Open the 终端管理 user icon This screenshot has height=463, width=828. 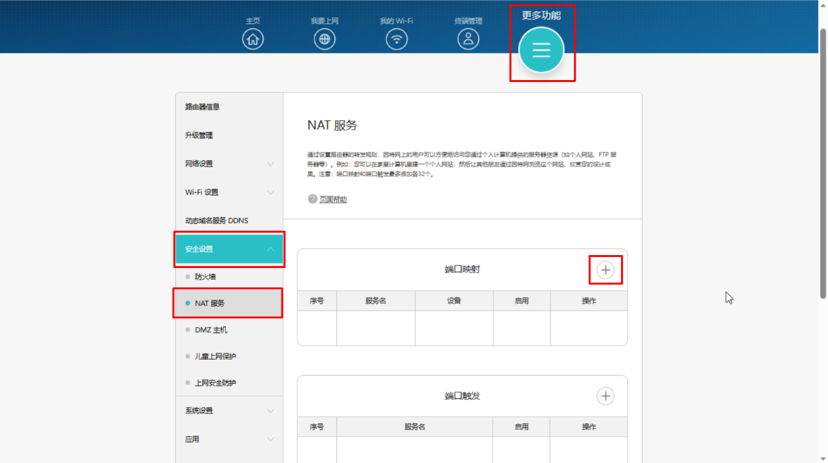coord(468,39)
